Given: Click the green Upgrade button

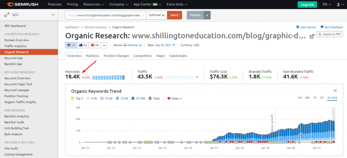Looking at the screenshot, I should (x=307, y=4).
